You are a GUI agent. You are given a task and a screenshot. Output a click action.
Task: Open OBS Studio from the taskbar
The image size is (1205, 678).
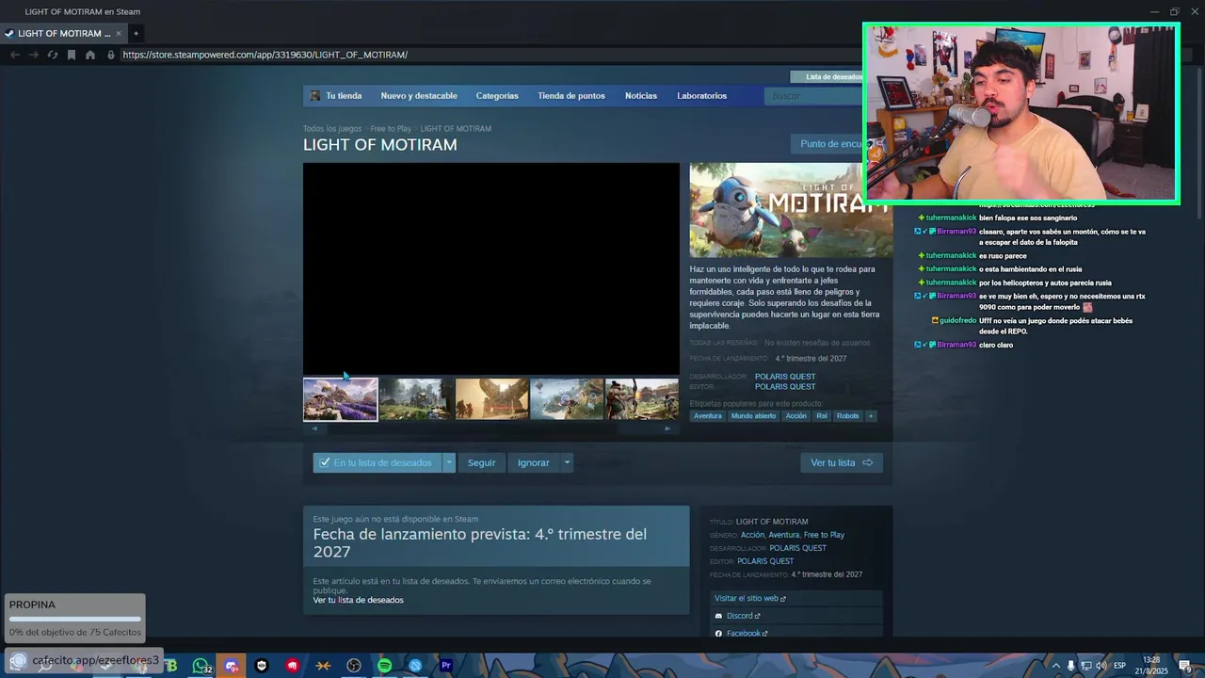click(x=354, y=666)
